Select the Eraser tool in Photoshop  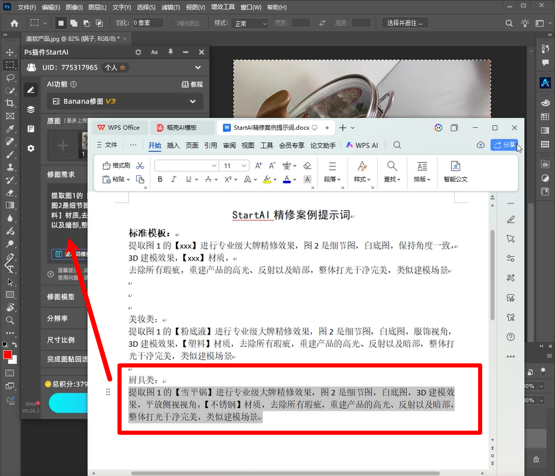pyautogui.click(x=10, y=192)
